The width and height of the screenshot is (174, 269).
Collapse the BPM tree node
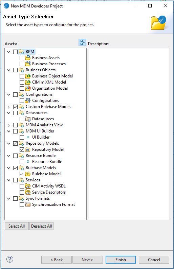tap(9, 52)
